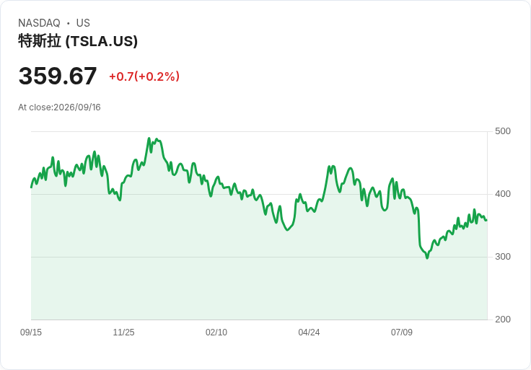Click the 02/10 date label

[216, 332]
